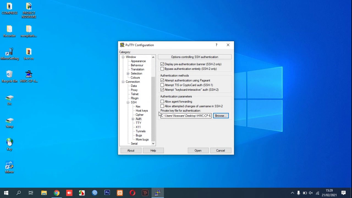
Task: Click the PuTTY dialog help question mark
Action: coord(216,45)
